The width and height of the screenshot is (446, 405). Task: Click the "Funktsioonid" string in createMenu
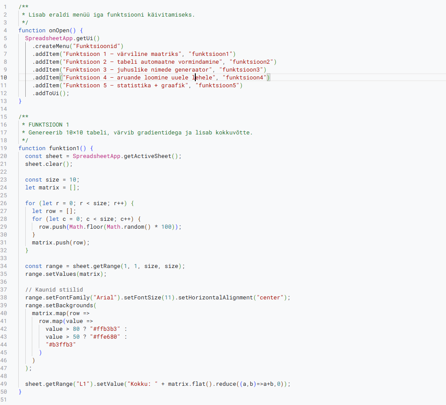point(100,46)
